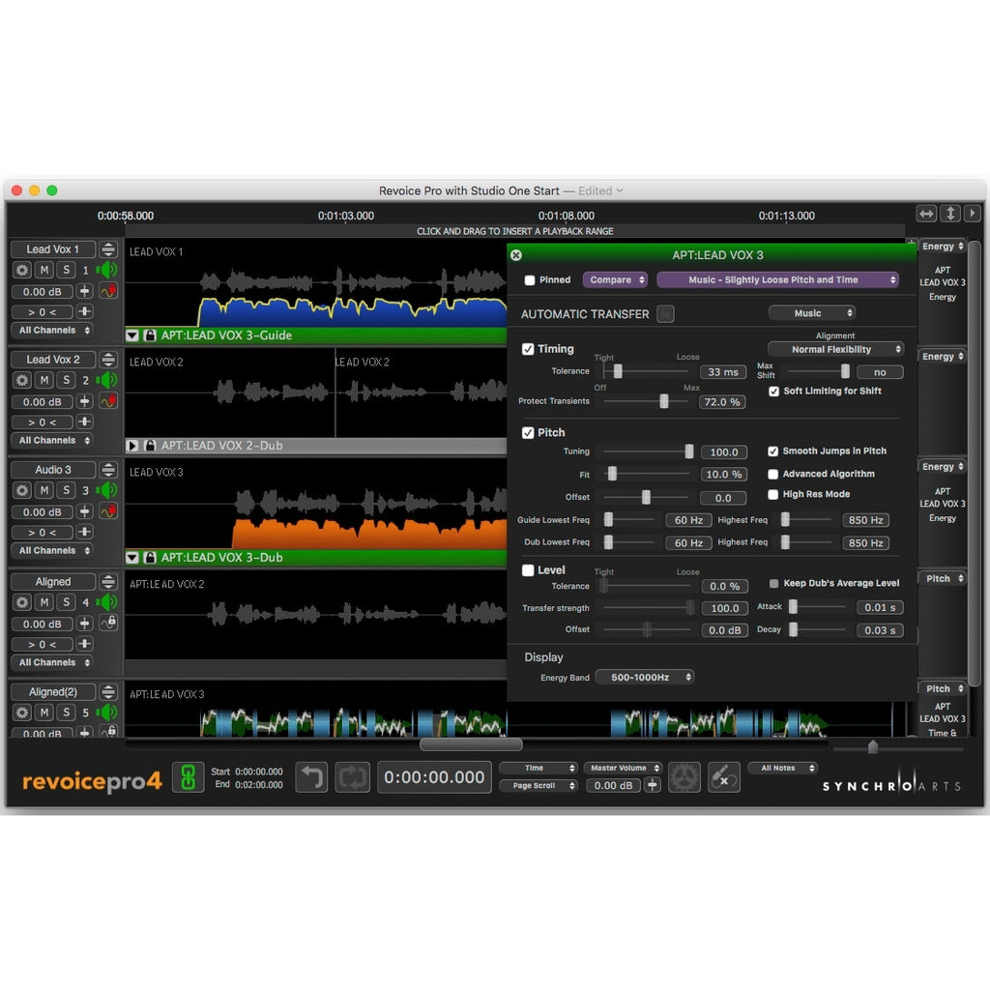Enable the Level checkbox
Image resolution: width=990 pixels, height=990 pixels.
point(528,570)
